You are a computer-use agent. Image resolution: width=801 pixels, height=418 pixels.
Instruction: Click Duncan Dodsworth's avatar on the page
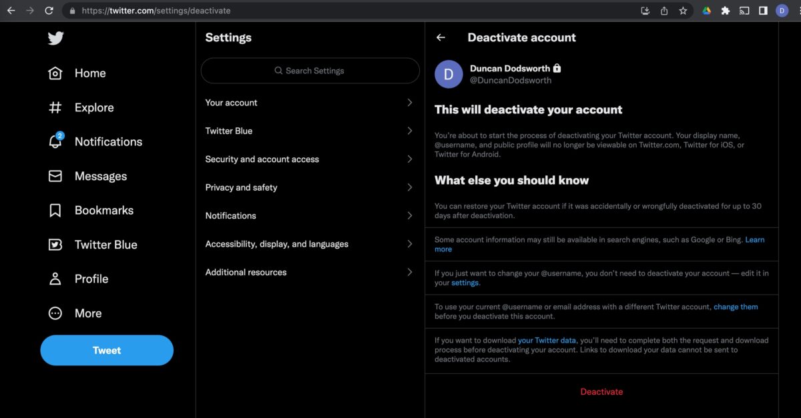(x=449, y=74)
